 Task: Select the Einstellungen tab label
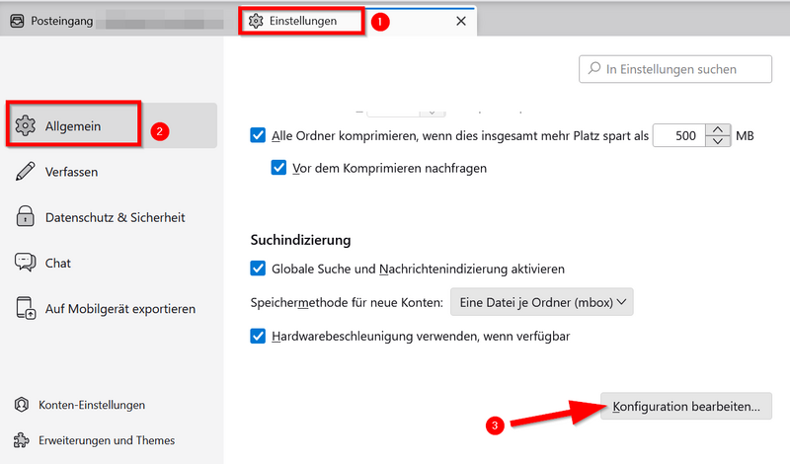(x=303, y=21)
